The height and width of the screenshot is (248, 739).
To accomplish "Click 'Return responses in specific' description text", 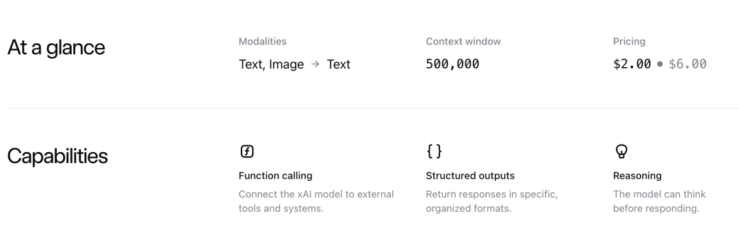I will (x=491, y=201).
